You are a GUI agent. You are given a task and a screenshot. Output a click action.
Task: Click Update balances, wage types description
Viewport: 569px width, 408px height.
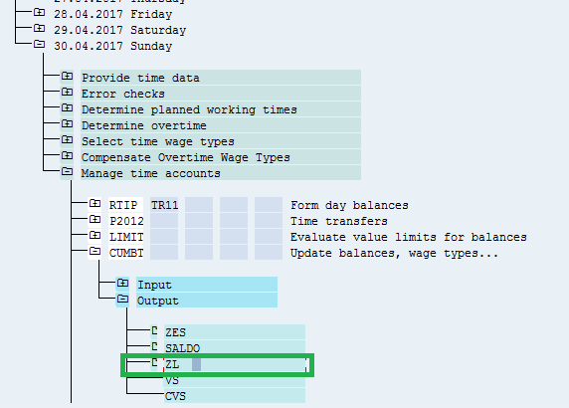(395, 253)
